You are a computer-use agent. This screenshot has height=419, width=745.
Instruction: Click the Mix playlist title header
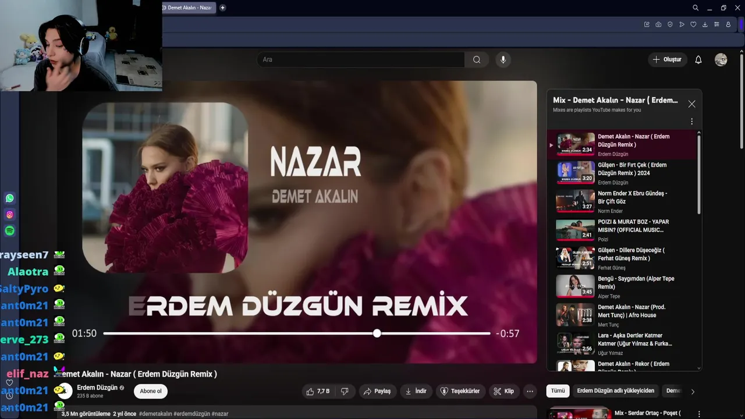click(615, 100)
